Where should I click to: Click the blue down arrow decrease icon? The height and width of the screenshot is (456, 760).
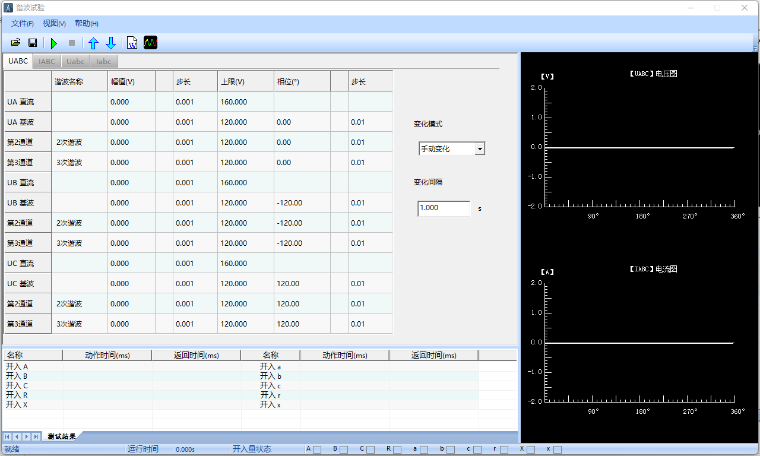click(x=111, y=43)
